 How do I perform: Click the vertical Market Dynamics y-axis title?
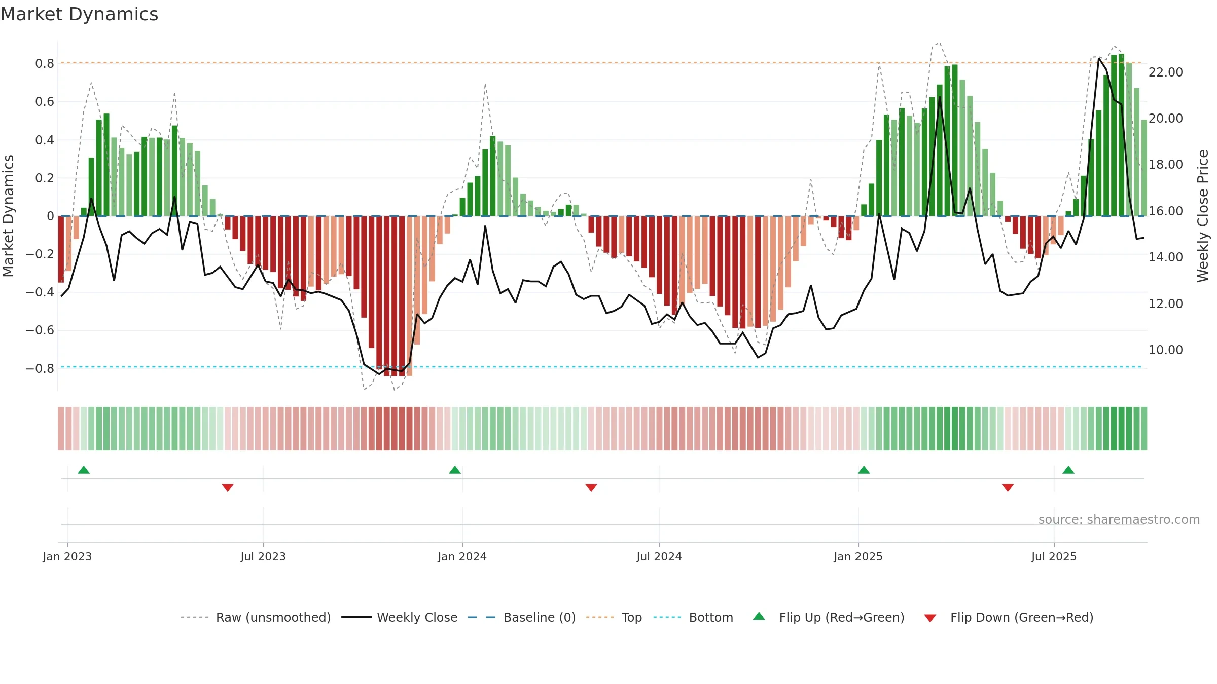click(x=8, y=216)
